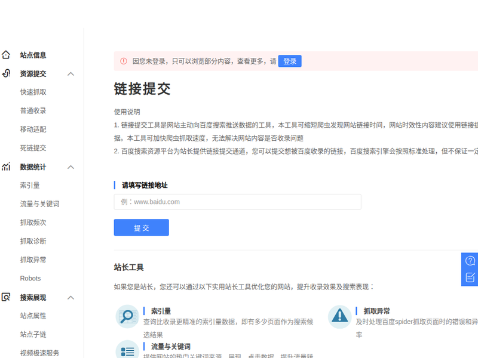Viewport: 478px width, 358px height.
Task: Collapse the 资源提交 section chevron
Action: pos(71,73)
